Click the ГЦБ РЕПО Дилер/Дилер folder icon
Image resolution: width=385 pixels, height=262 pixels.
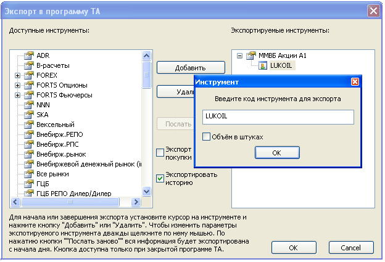pos(29,193)
